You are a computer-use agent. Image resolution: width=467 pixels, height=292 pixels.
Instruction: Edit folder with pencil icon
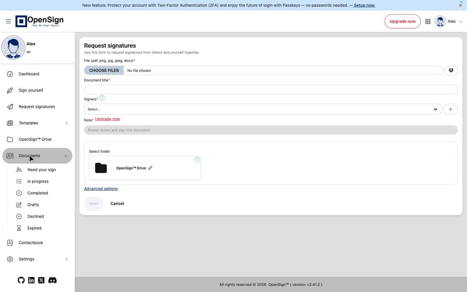[x=150, y=168]
